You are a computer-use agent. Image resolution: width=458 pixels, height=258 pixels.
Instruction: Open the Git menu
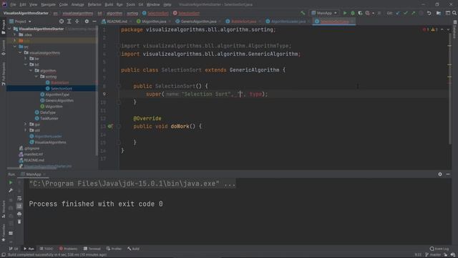(141, 4)
